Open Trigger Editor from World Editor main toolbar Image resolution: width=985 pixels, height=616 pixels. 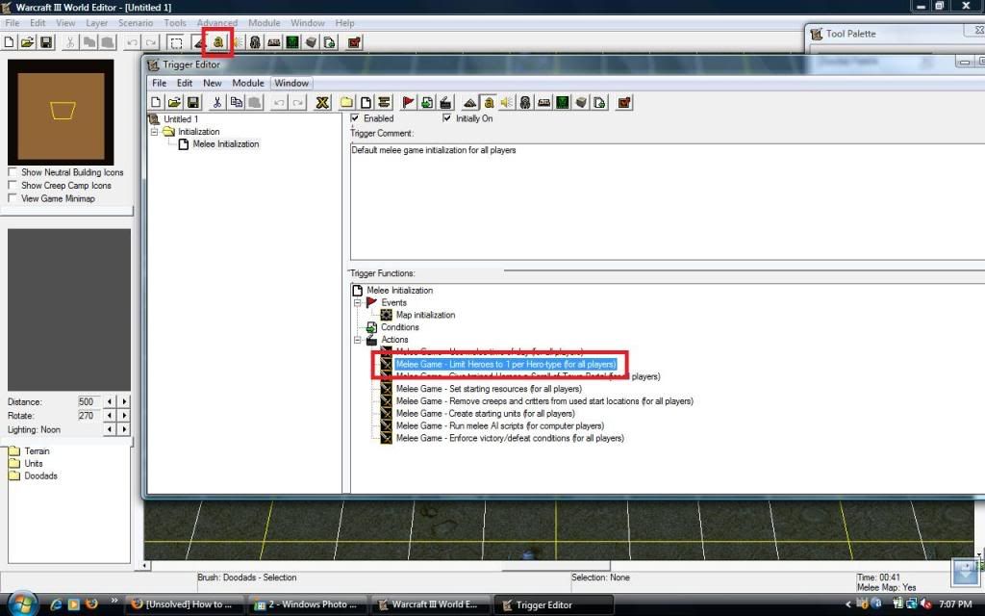(x=218, y=42)
